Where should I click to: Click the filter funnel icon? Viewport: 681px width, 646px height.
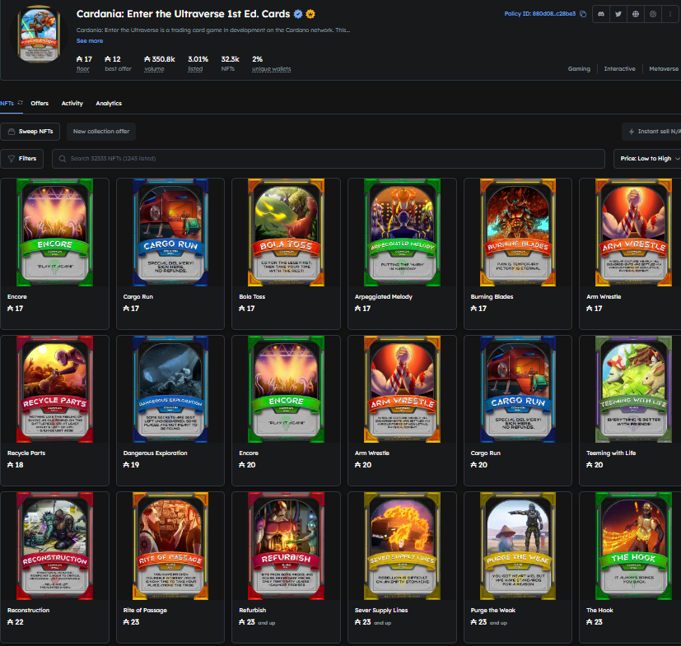click(12, 159)
